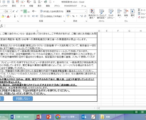Switch to normal view in status bar
Viewport: 146px width, 120px height.
coord(136,112)
